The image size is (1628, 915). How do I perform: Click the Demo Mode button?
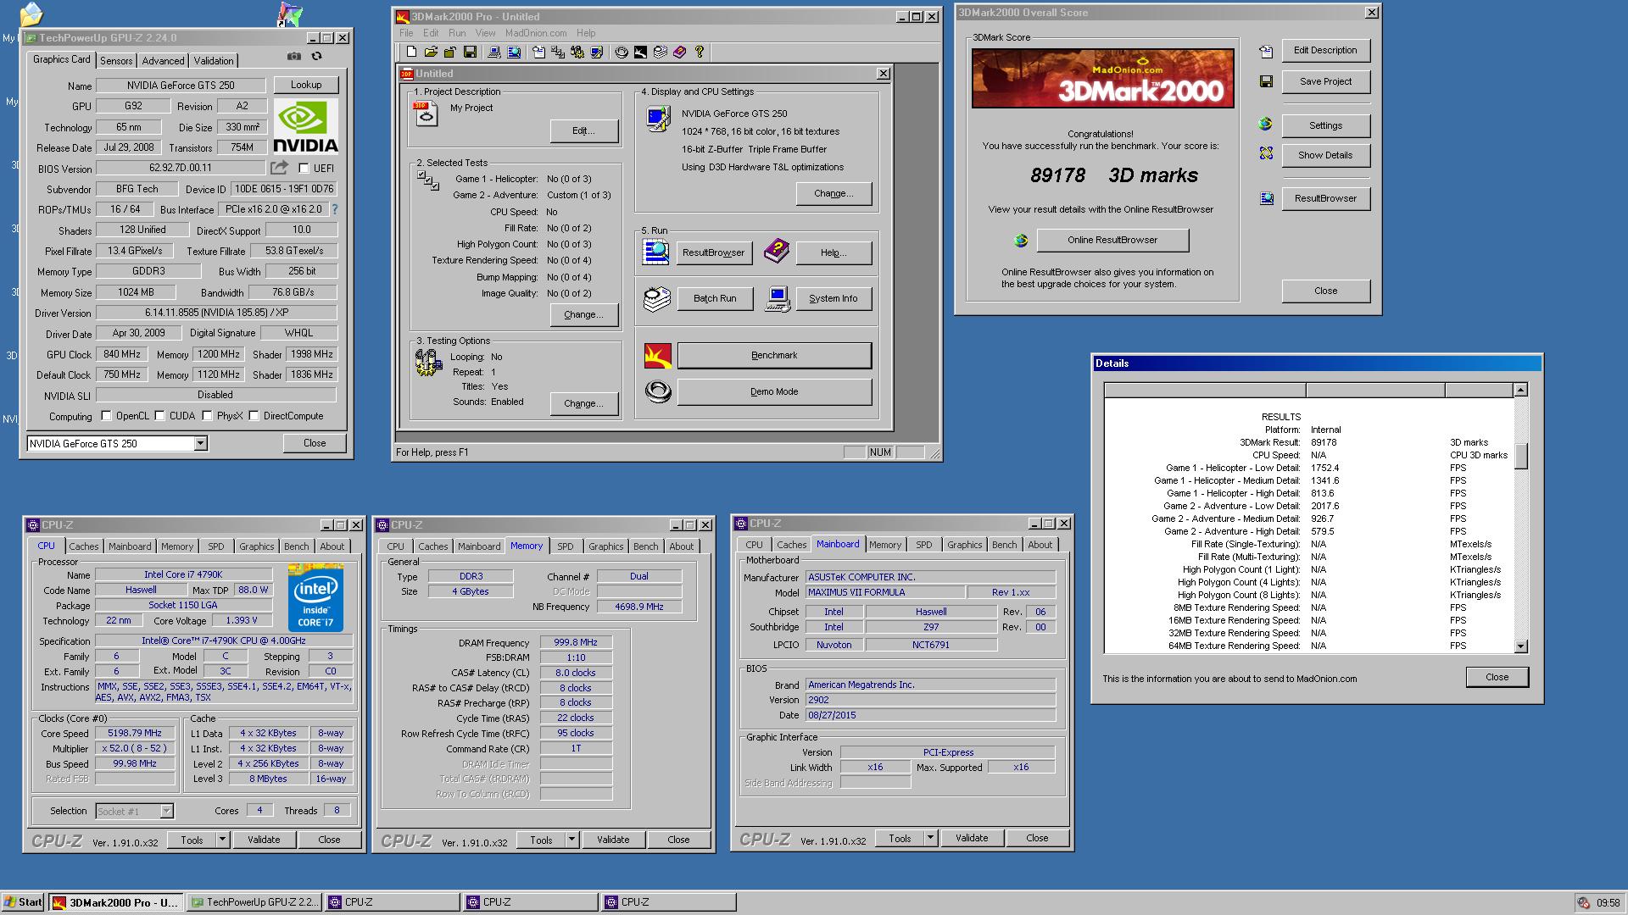point(774,391)
